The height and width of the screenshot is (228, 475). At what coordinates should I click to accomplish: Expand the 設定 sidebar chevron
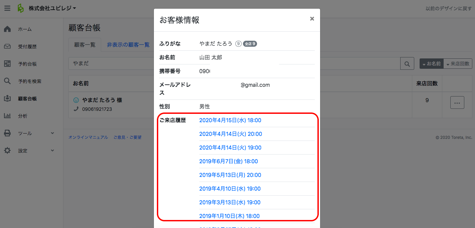52,150
